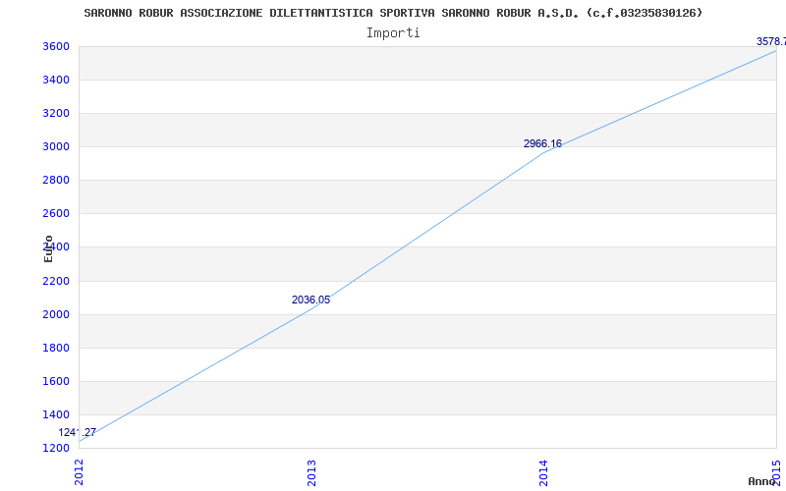Click the Anno x-axis title

click(761, 481)
